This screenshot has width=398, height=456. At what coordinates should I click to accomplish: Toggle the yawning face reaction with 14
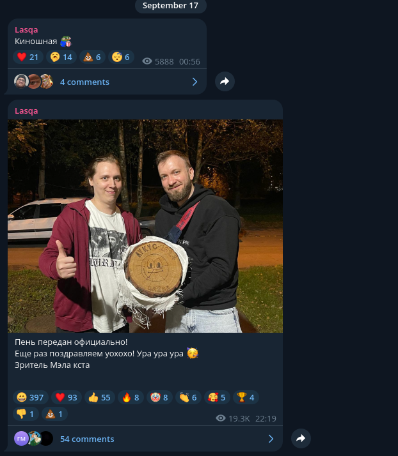(61, 57)
